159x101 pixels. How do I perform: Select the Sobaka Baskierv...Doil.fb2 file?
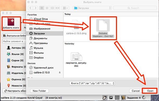[103, 28]
